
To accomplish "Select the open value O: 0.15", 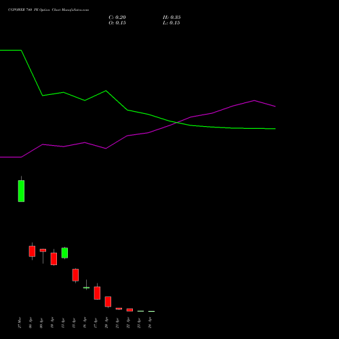I will (x=117, y=23).
